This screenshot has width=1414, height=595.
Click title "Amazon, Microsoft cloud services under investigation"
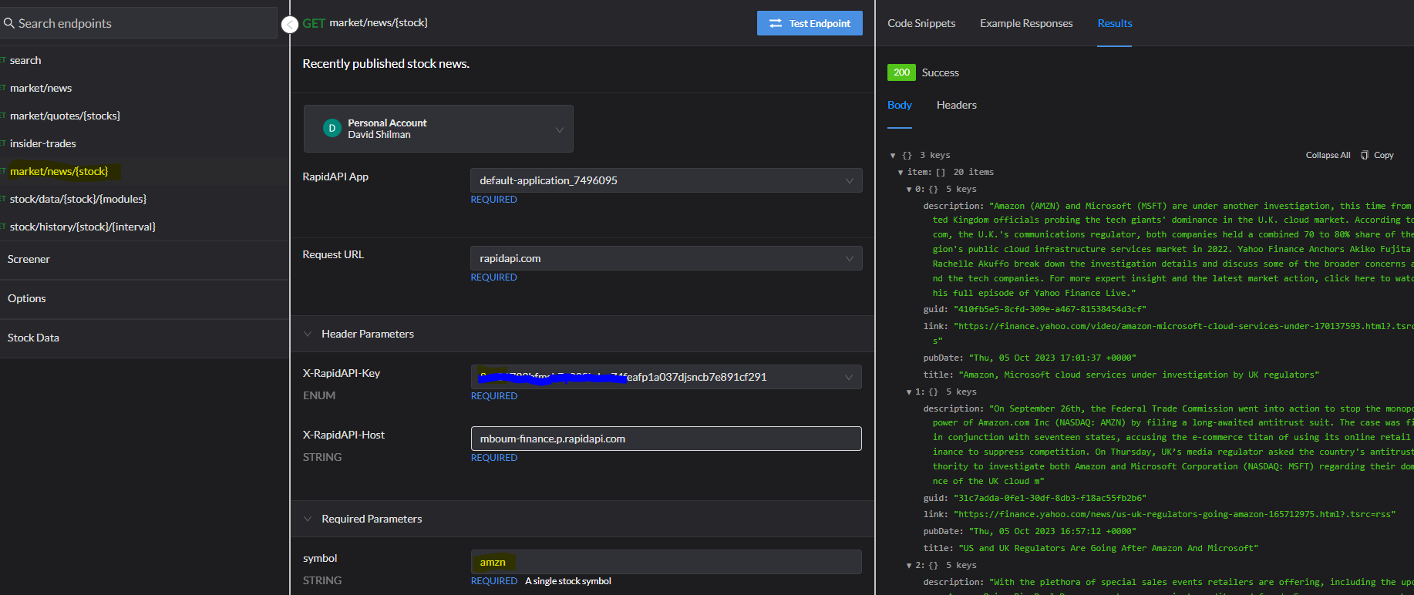1139,375
